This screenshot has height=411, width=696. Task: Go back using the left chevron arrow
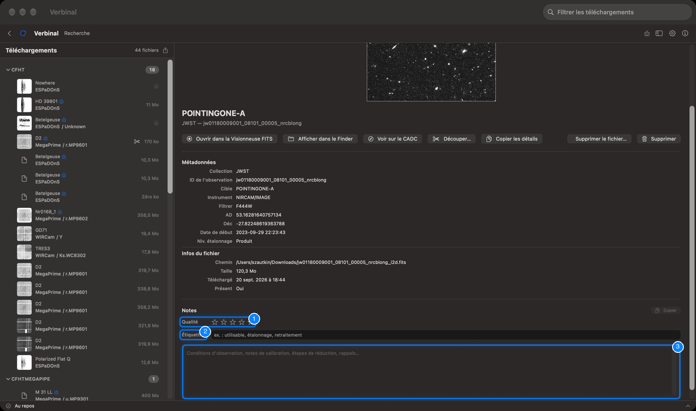coord(10,33)
